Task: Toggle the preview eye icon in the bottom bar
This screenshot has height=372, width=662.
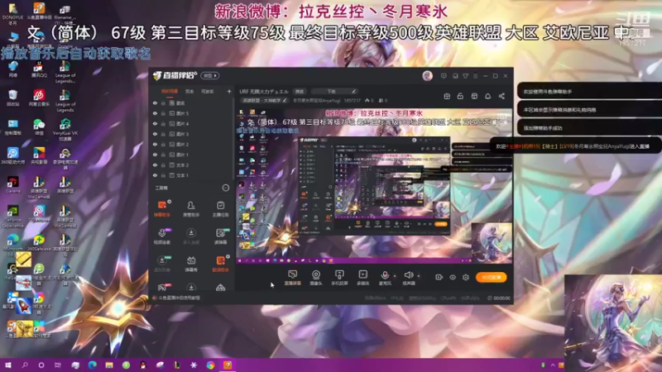Action: coord(452,277)
